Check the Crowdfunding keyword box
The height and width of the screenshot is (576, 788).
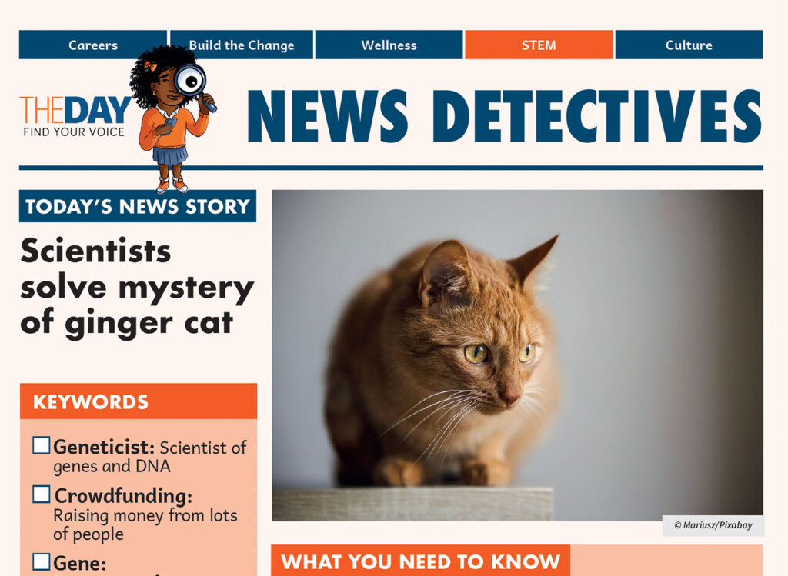[42, 494]
